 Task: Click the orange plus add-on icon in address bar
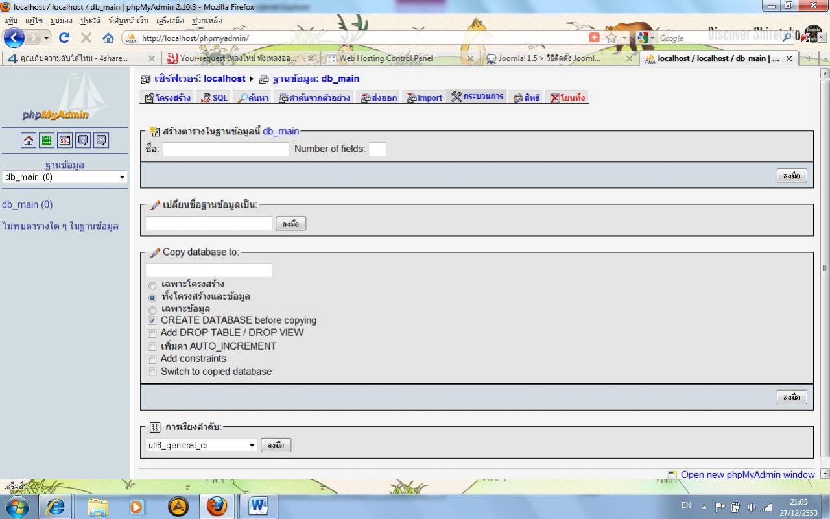click(594, 38)
